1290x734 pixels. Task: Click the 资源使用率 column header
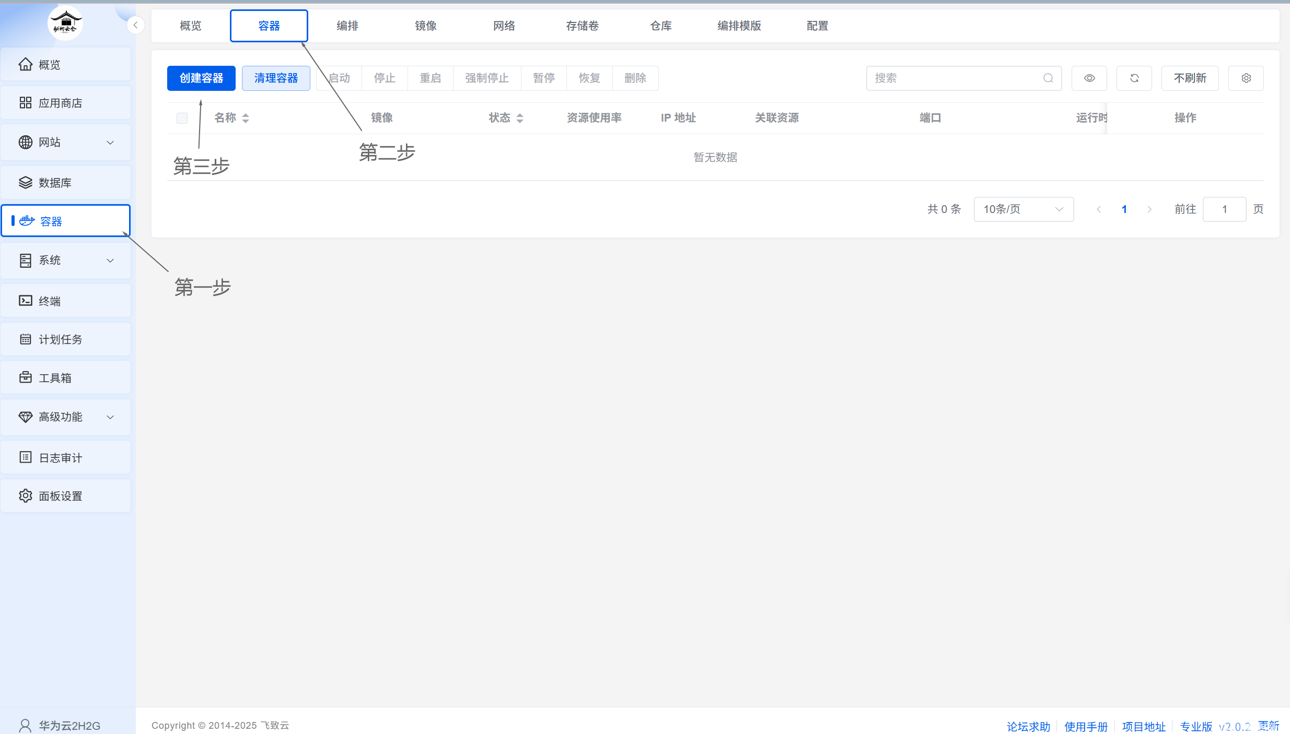coord(594,118)
